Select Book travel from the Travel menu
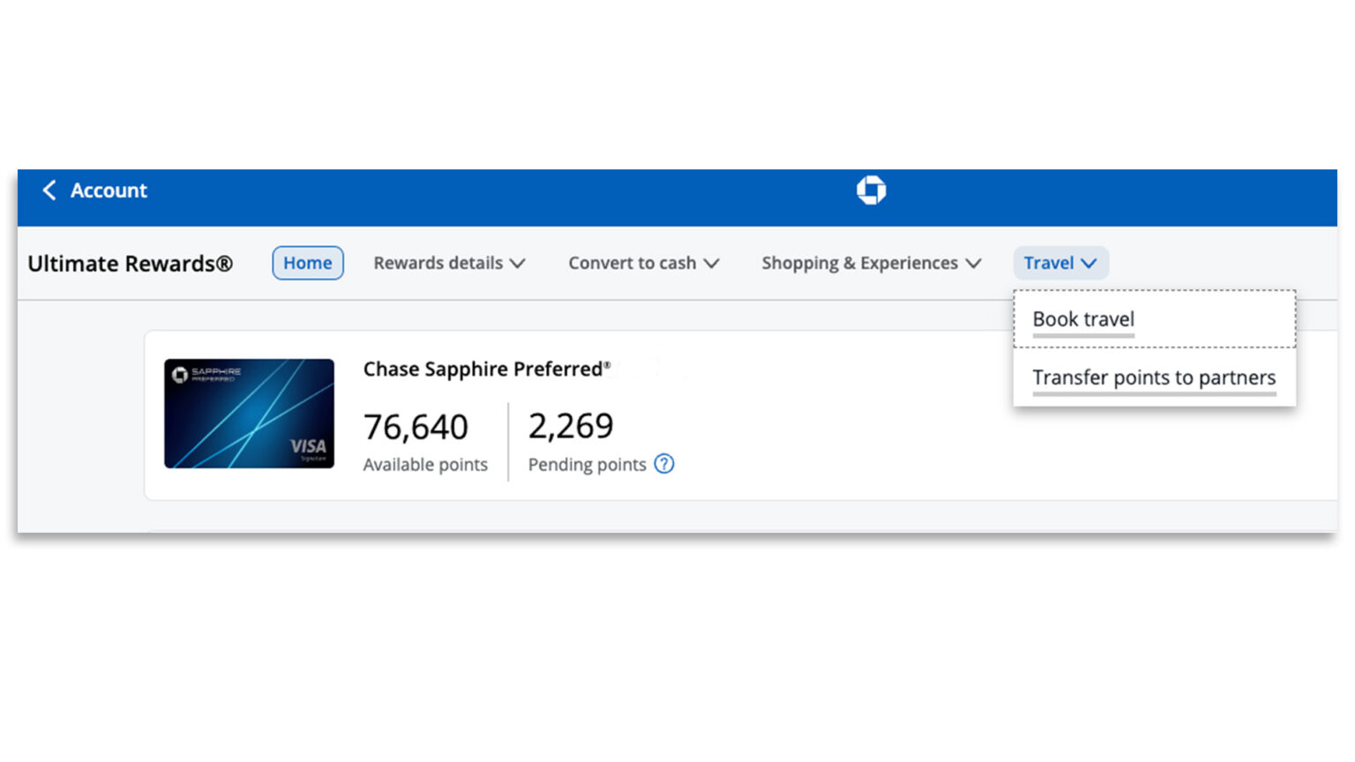The image size is (1355, 762). coord(1082,319)
